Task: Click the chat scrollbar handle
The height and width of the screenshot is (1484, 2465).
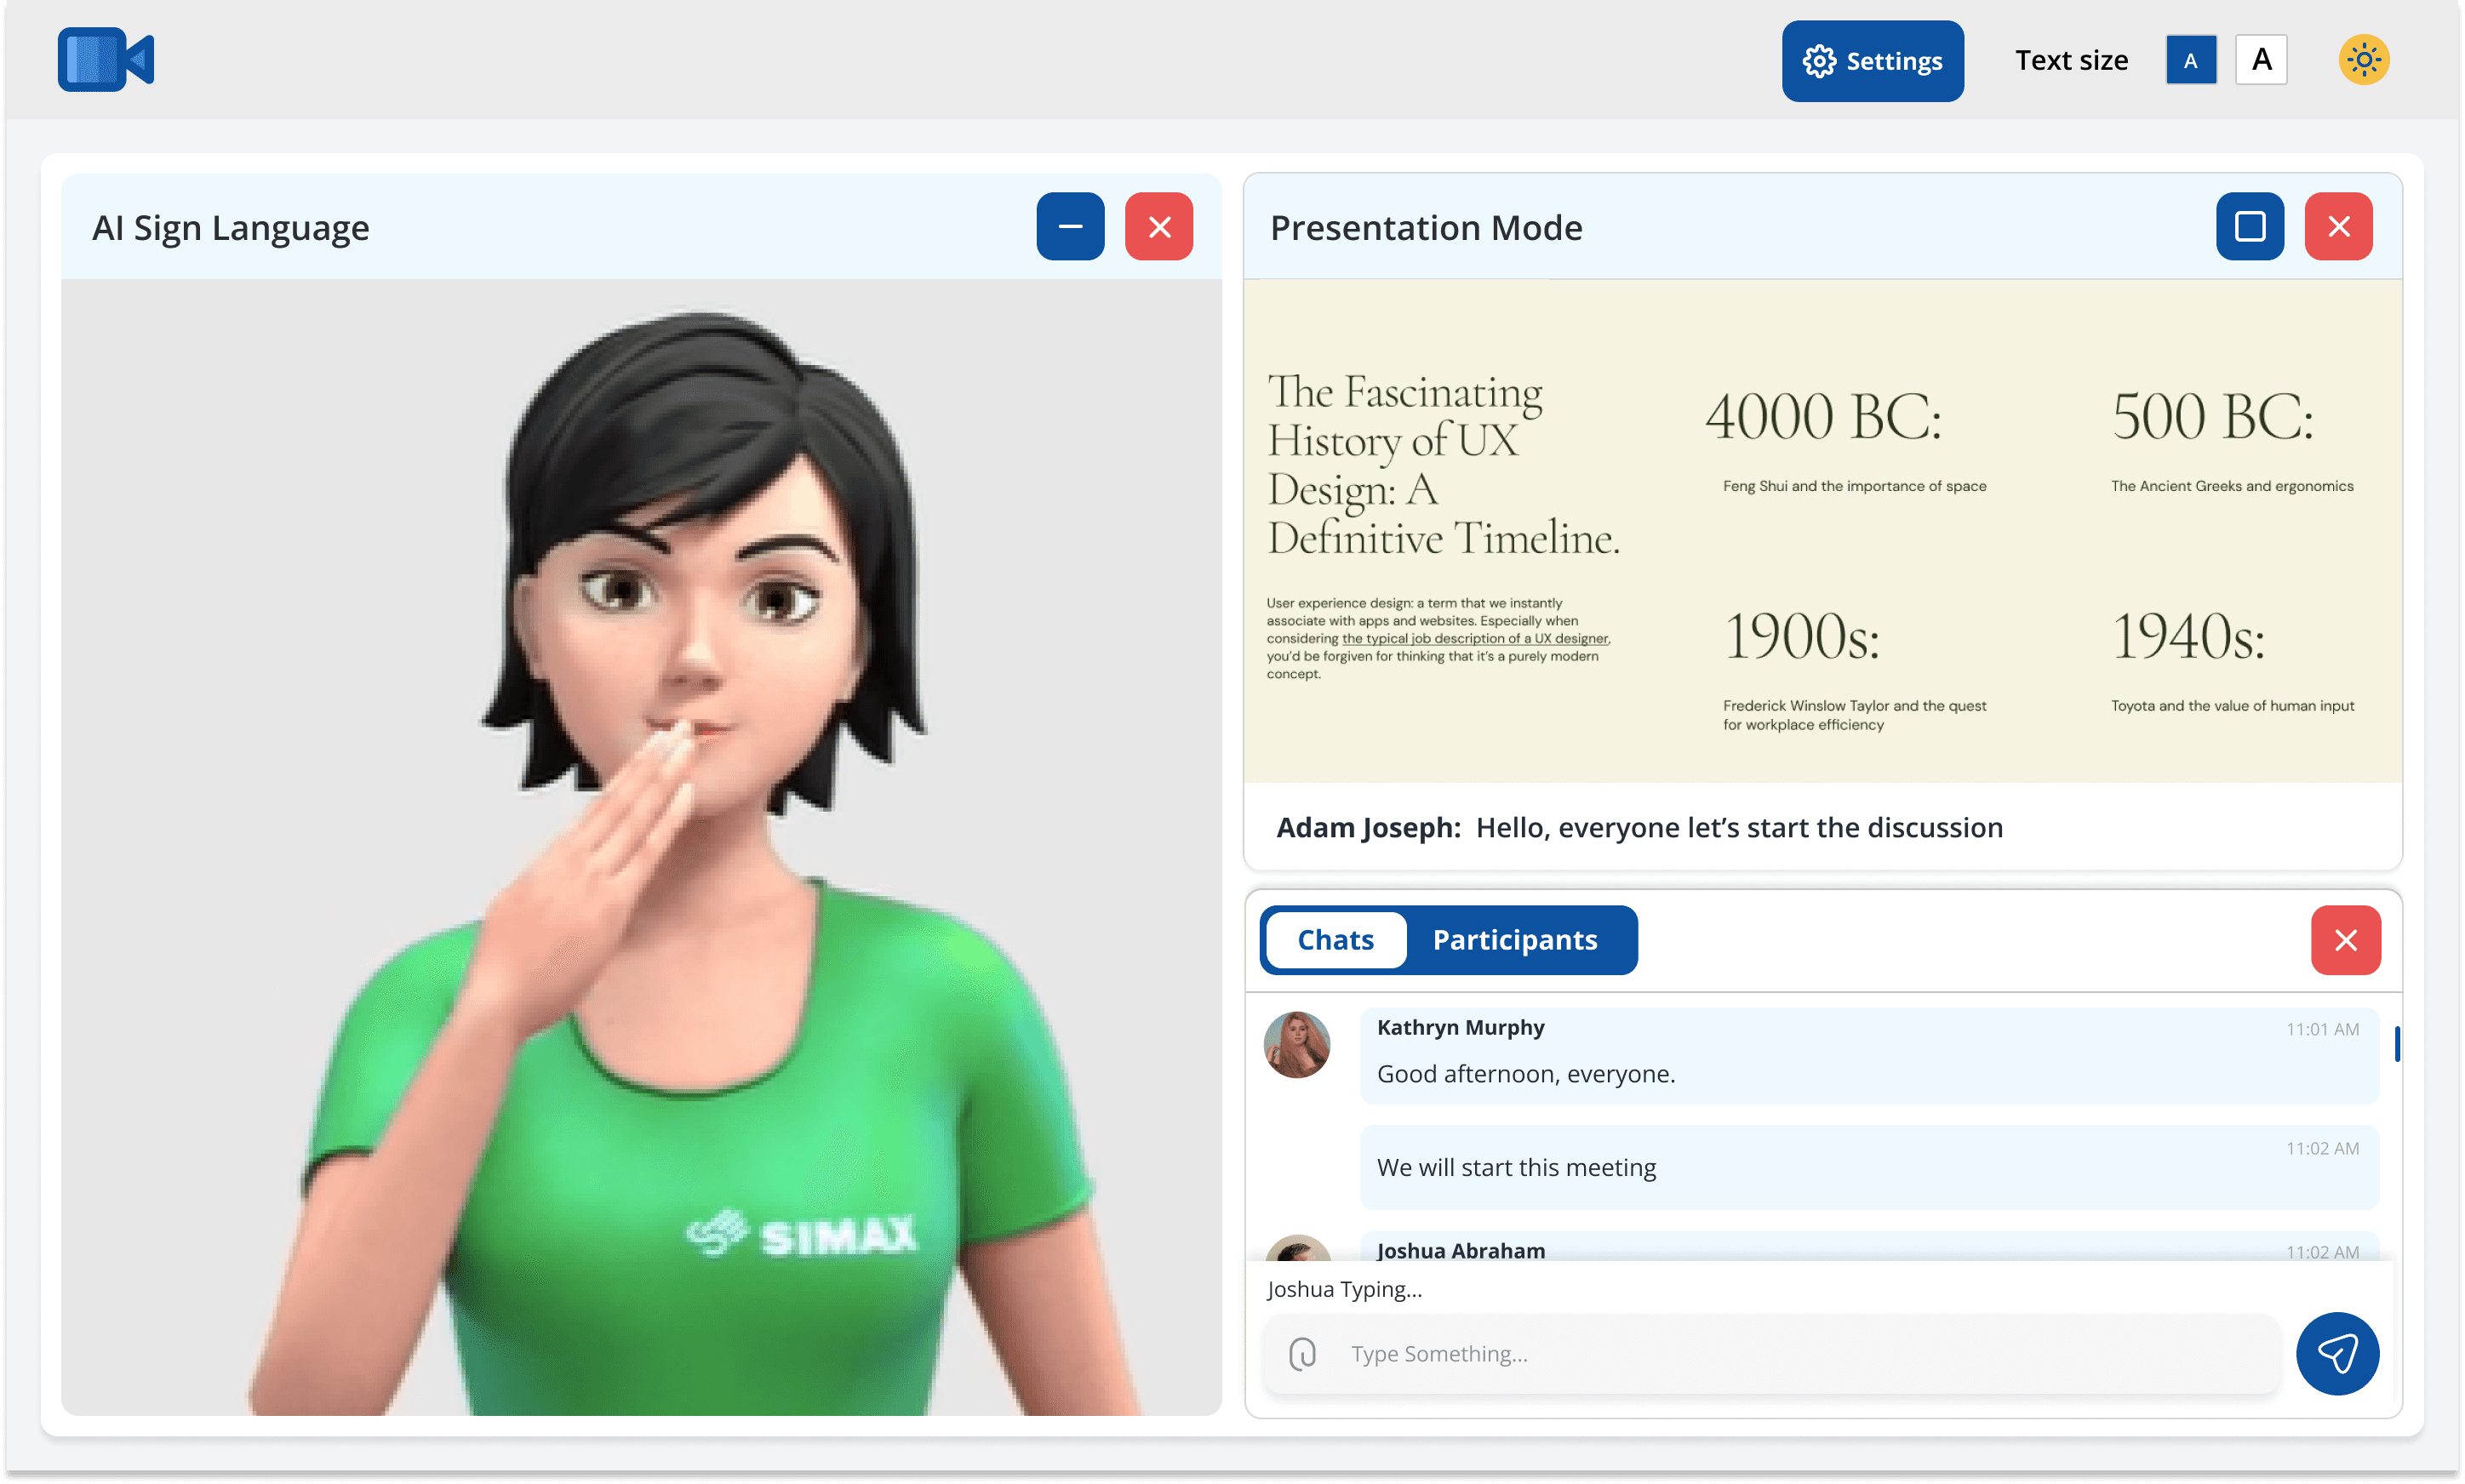Action: coord(2397,1044)
